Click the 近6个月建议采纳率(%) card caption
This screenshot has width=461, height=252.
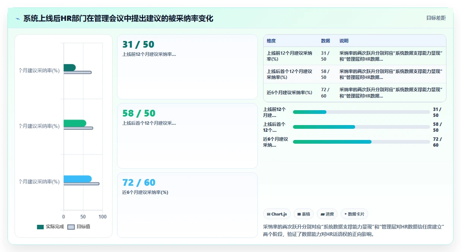coord(145,192)
